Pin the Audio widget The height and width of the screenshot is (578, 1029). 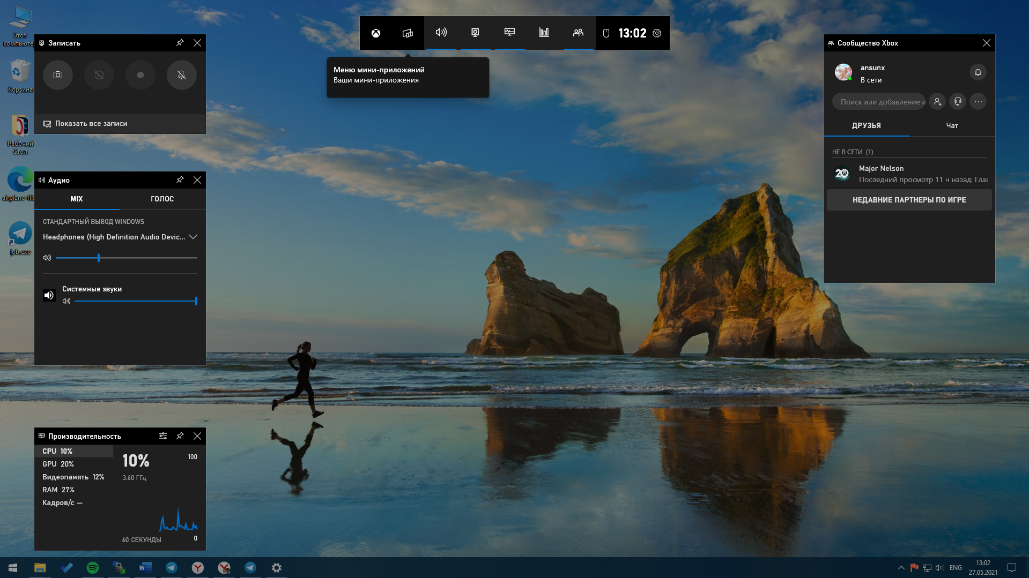(180, 180)
